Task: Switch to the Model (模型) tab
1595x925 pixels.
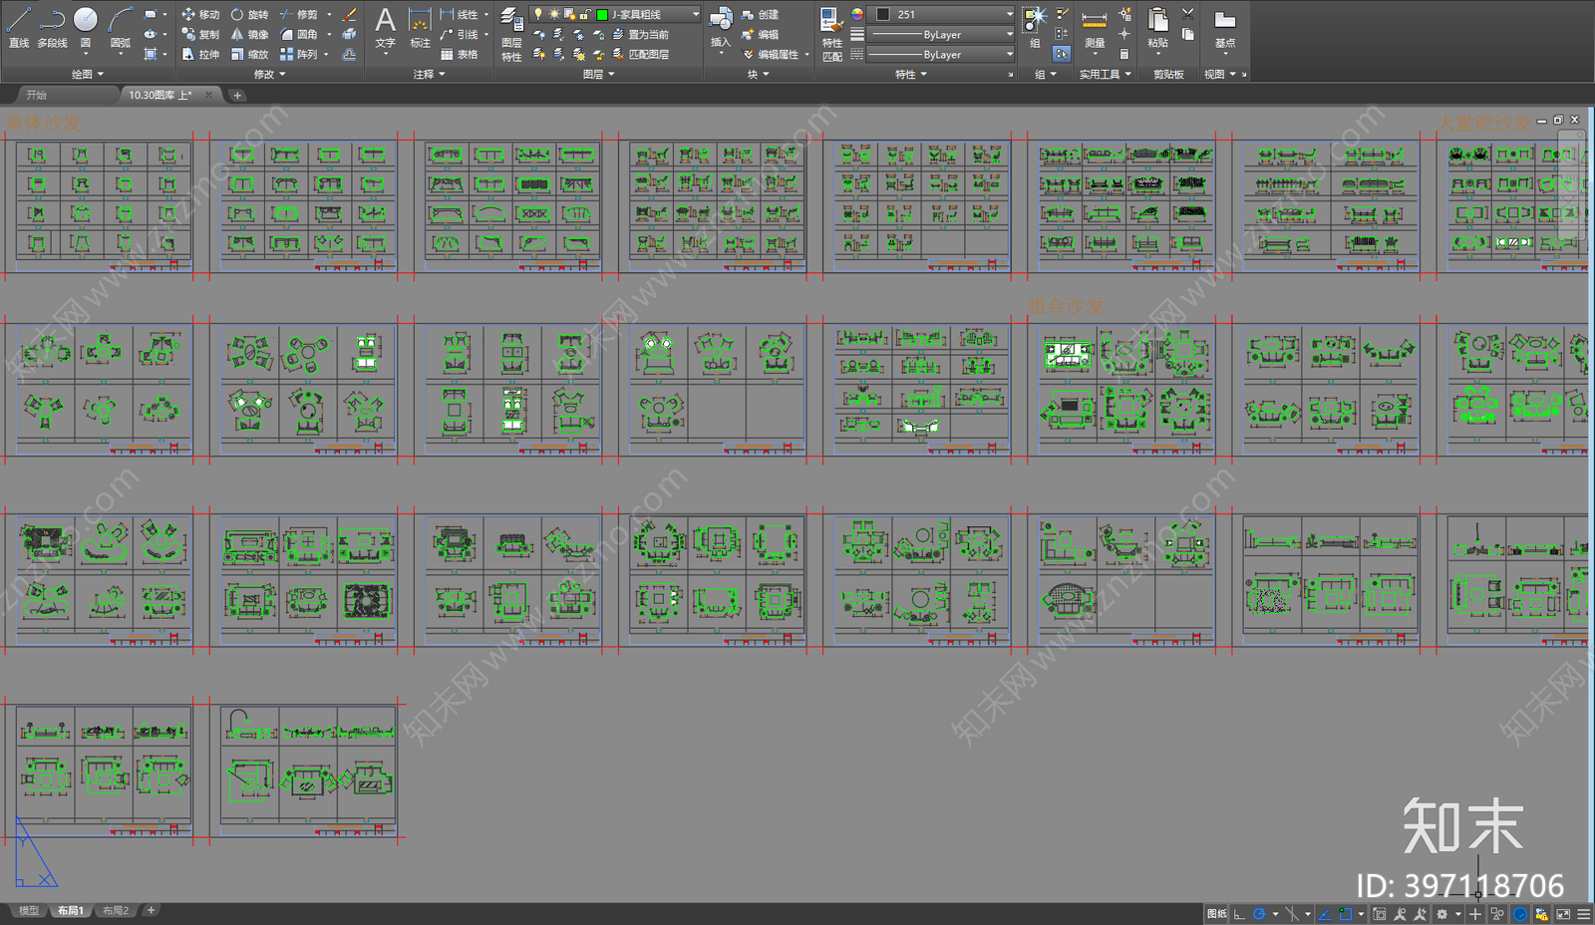Action: pyautogui.click(x=29, y=910)
